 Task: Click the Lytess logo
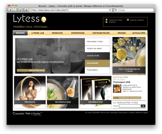point(30,18)
